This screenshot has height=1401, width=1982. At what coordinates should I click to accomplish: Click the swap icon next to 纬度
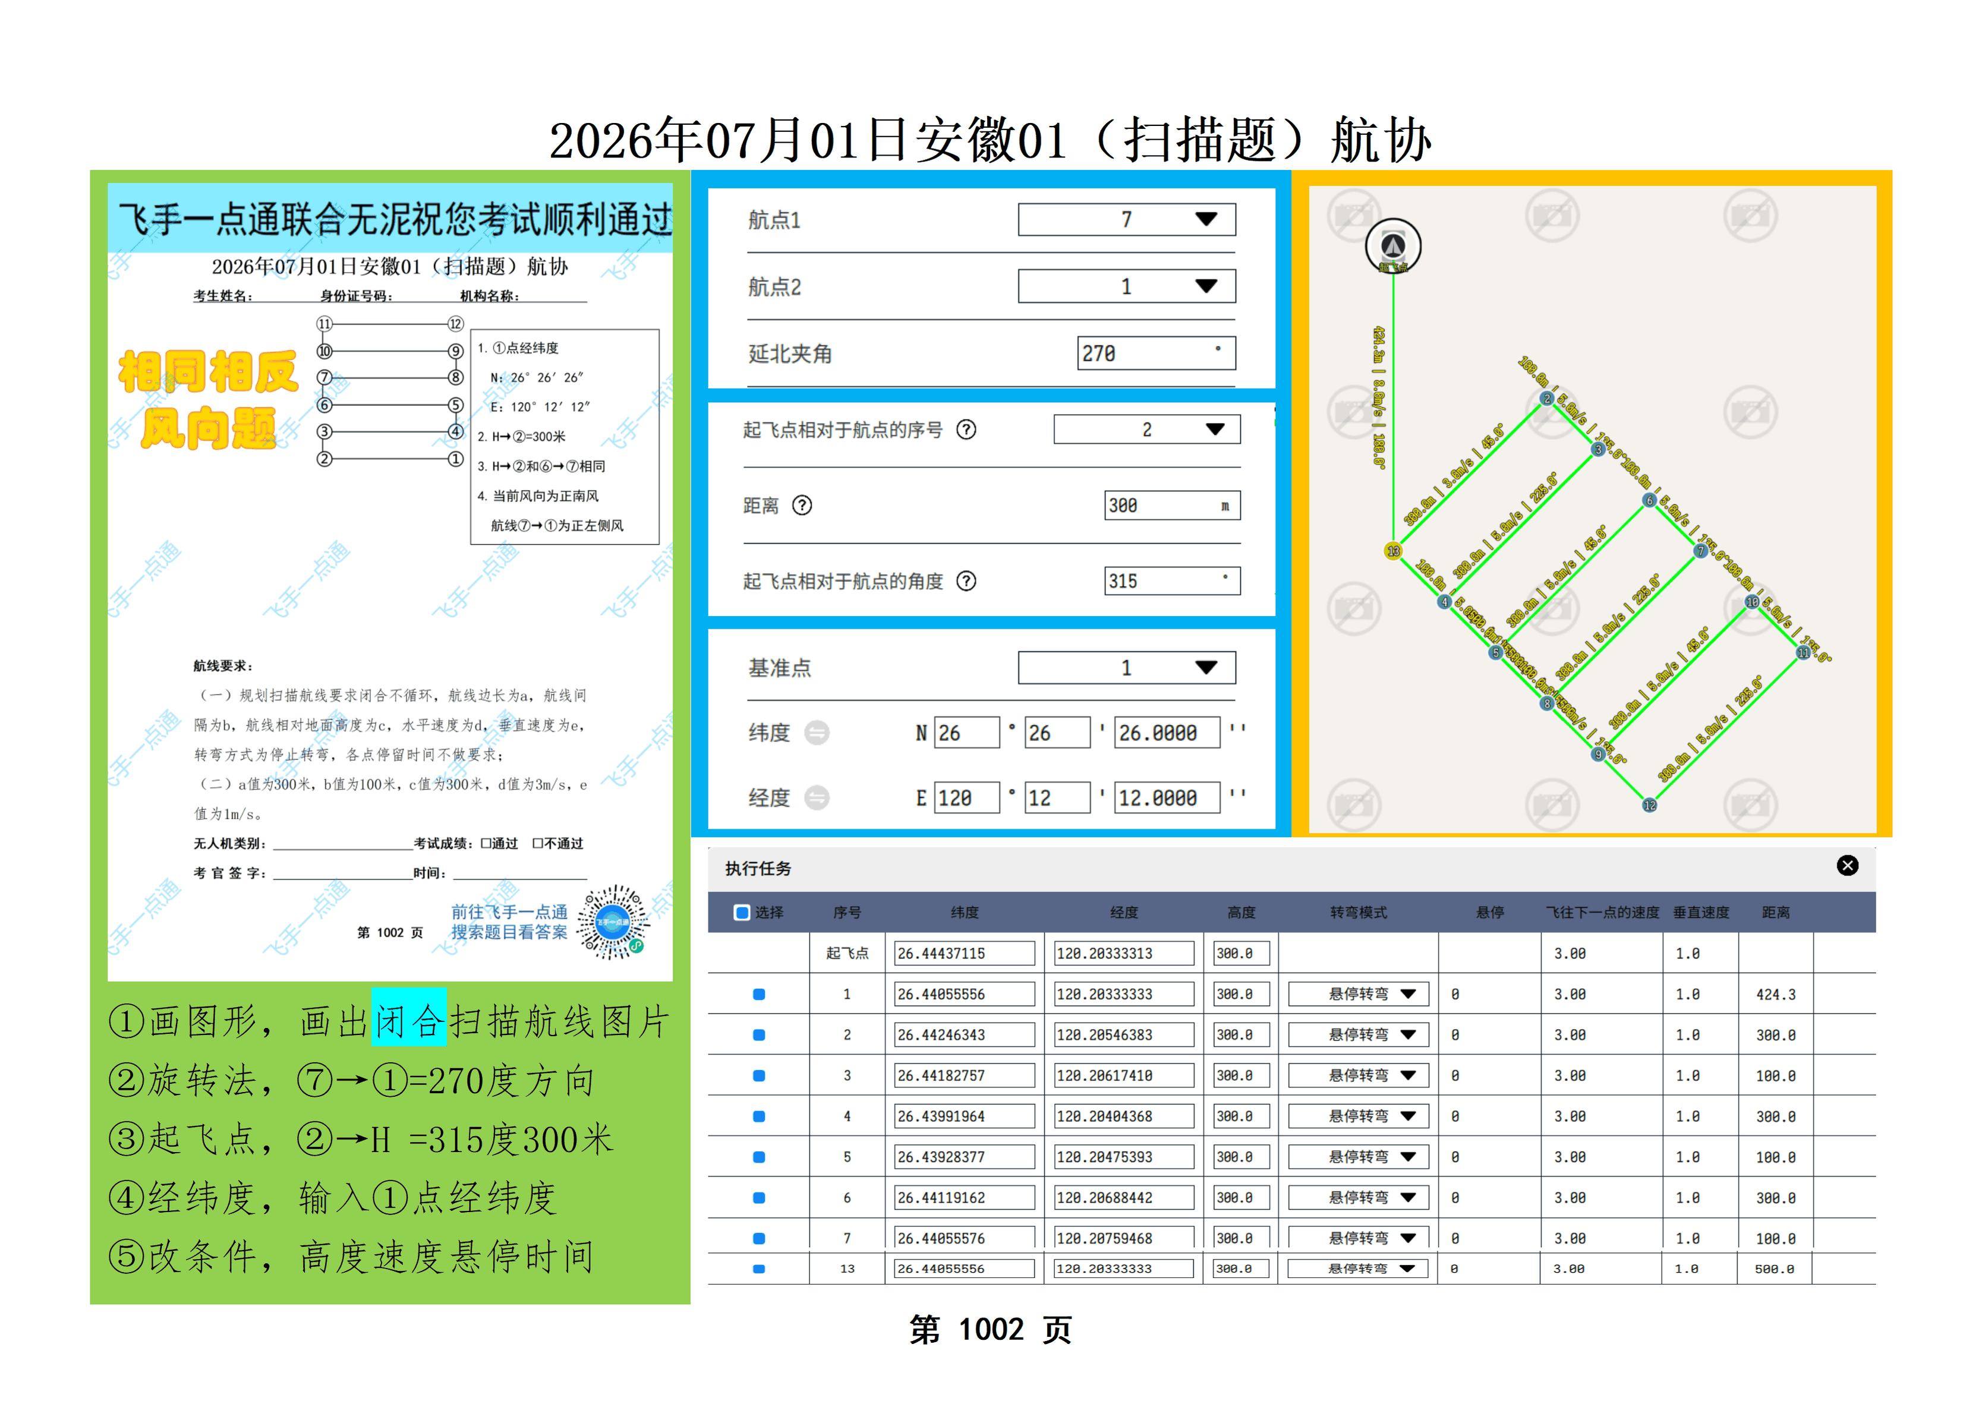click(817, 733)
